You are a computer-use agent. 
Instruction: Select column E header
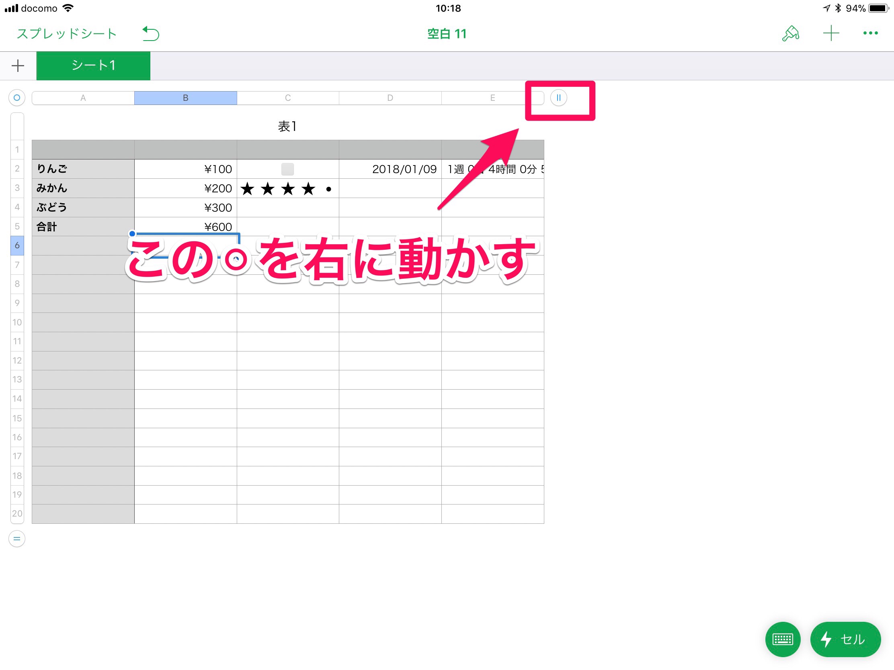(x=492, y=98)
